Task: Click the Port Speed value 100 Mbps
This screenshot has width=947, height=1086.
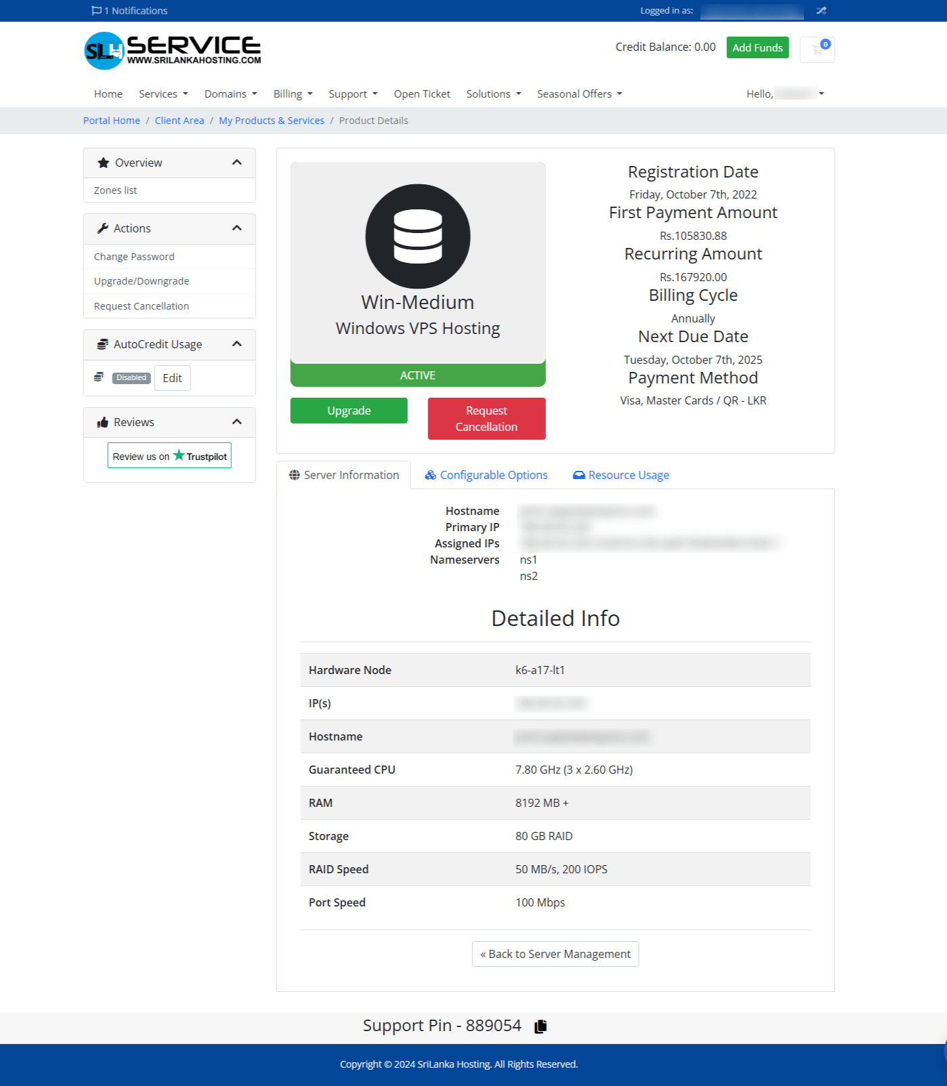Action: click(540, 902)
